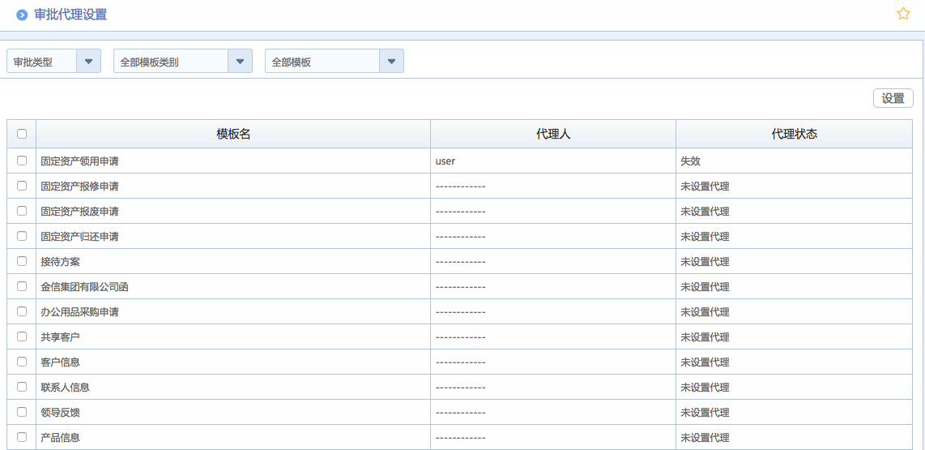This screenshot has height=450, width=925.
Task: Click the 设置 button
Action: (893, 98)
